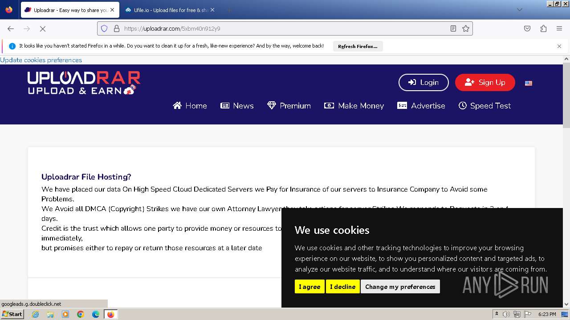The height and width of the screenshot is (320, 570).
Task: Open the Extensions puzzle icon
Action: click(543, 28)
